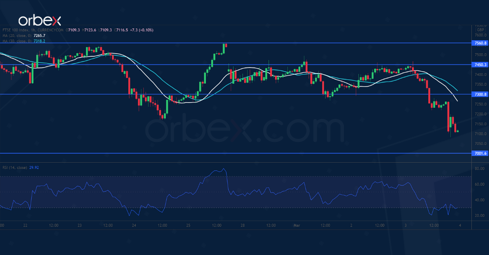
Task: Click the MA 20 value 7265.7
Action: click(x=39, y=35)
